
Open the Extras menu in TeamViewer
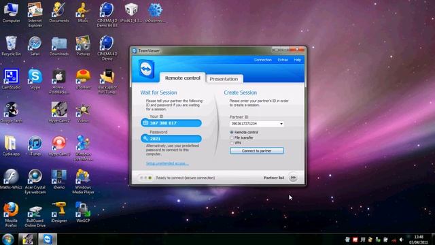coord(283,60)
